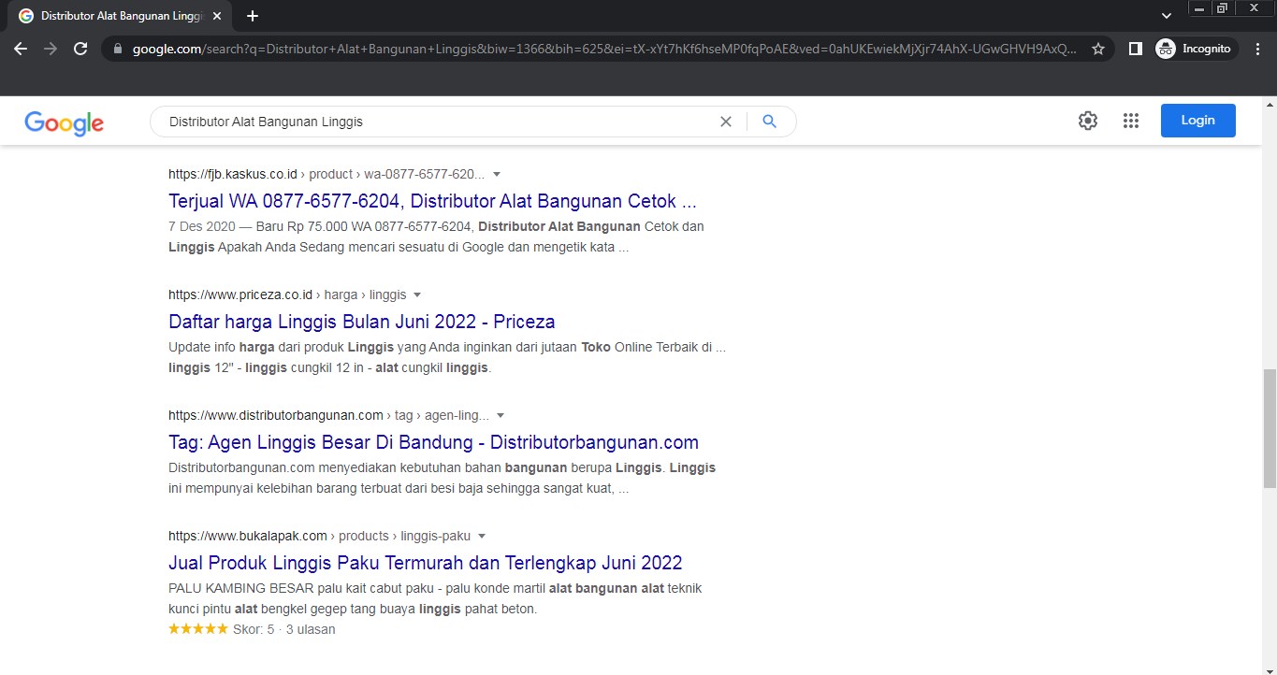Open the Terjual WA 0877-6577-6204 result
The image size is (1277, 675).
(x=433, y=201)
